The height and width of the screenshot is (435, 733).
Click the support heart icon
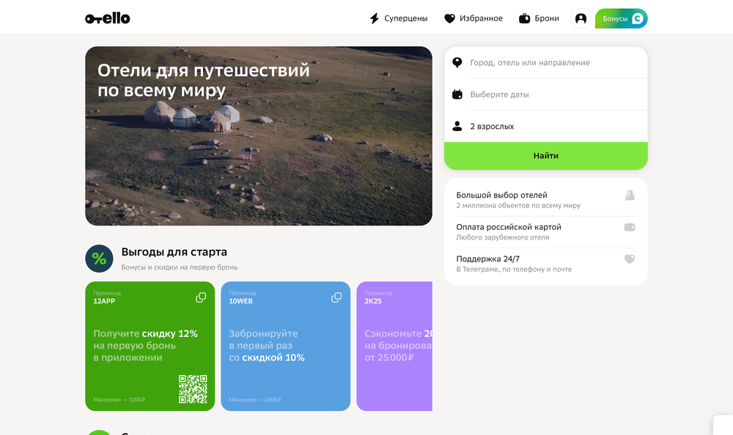click(x=630, y=259)
